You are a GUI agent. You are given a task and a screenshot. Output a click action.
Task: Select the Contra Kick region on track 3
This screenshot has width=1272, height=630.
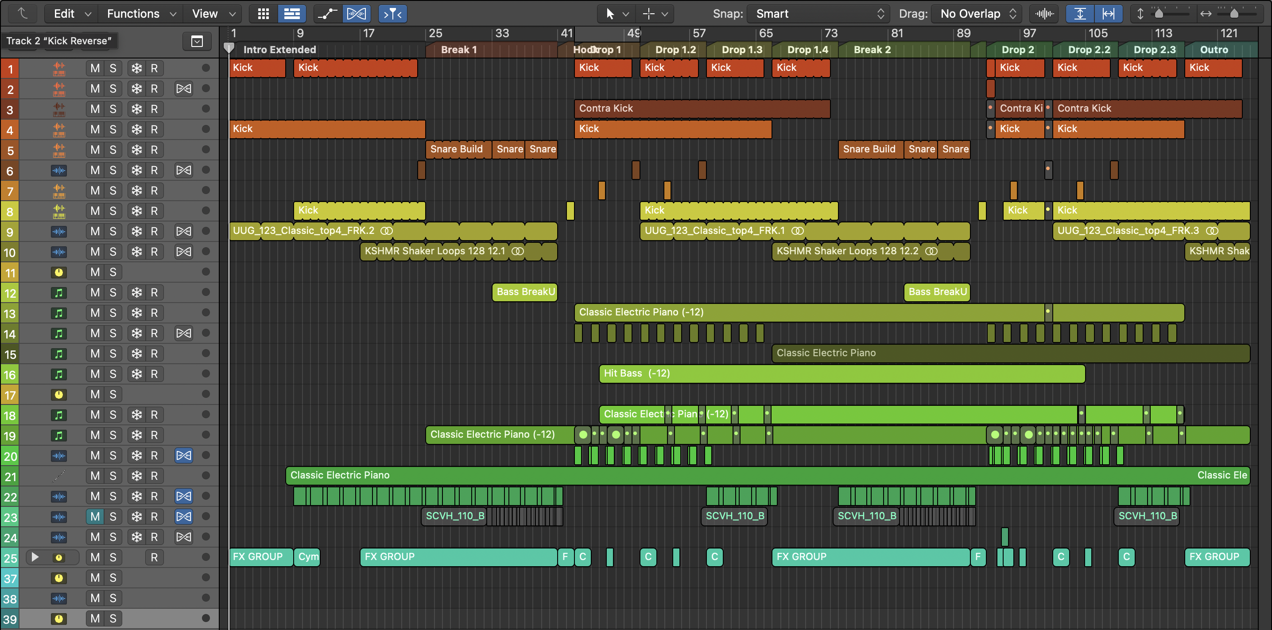(702, 109)
